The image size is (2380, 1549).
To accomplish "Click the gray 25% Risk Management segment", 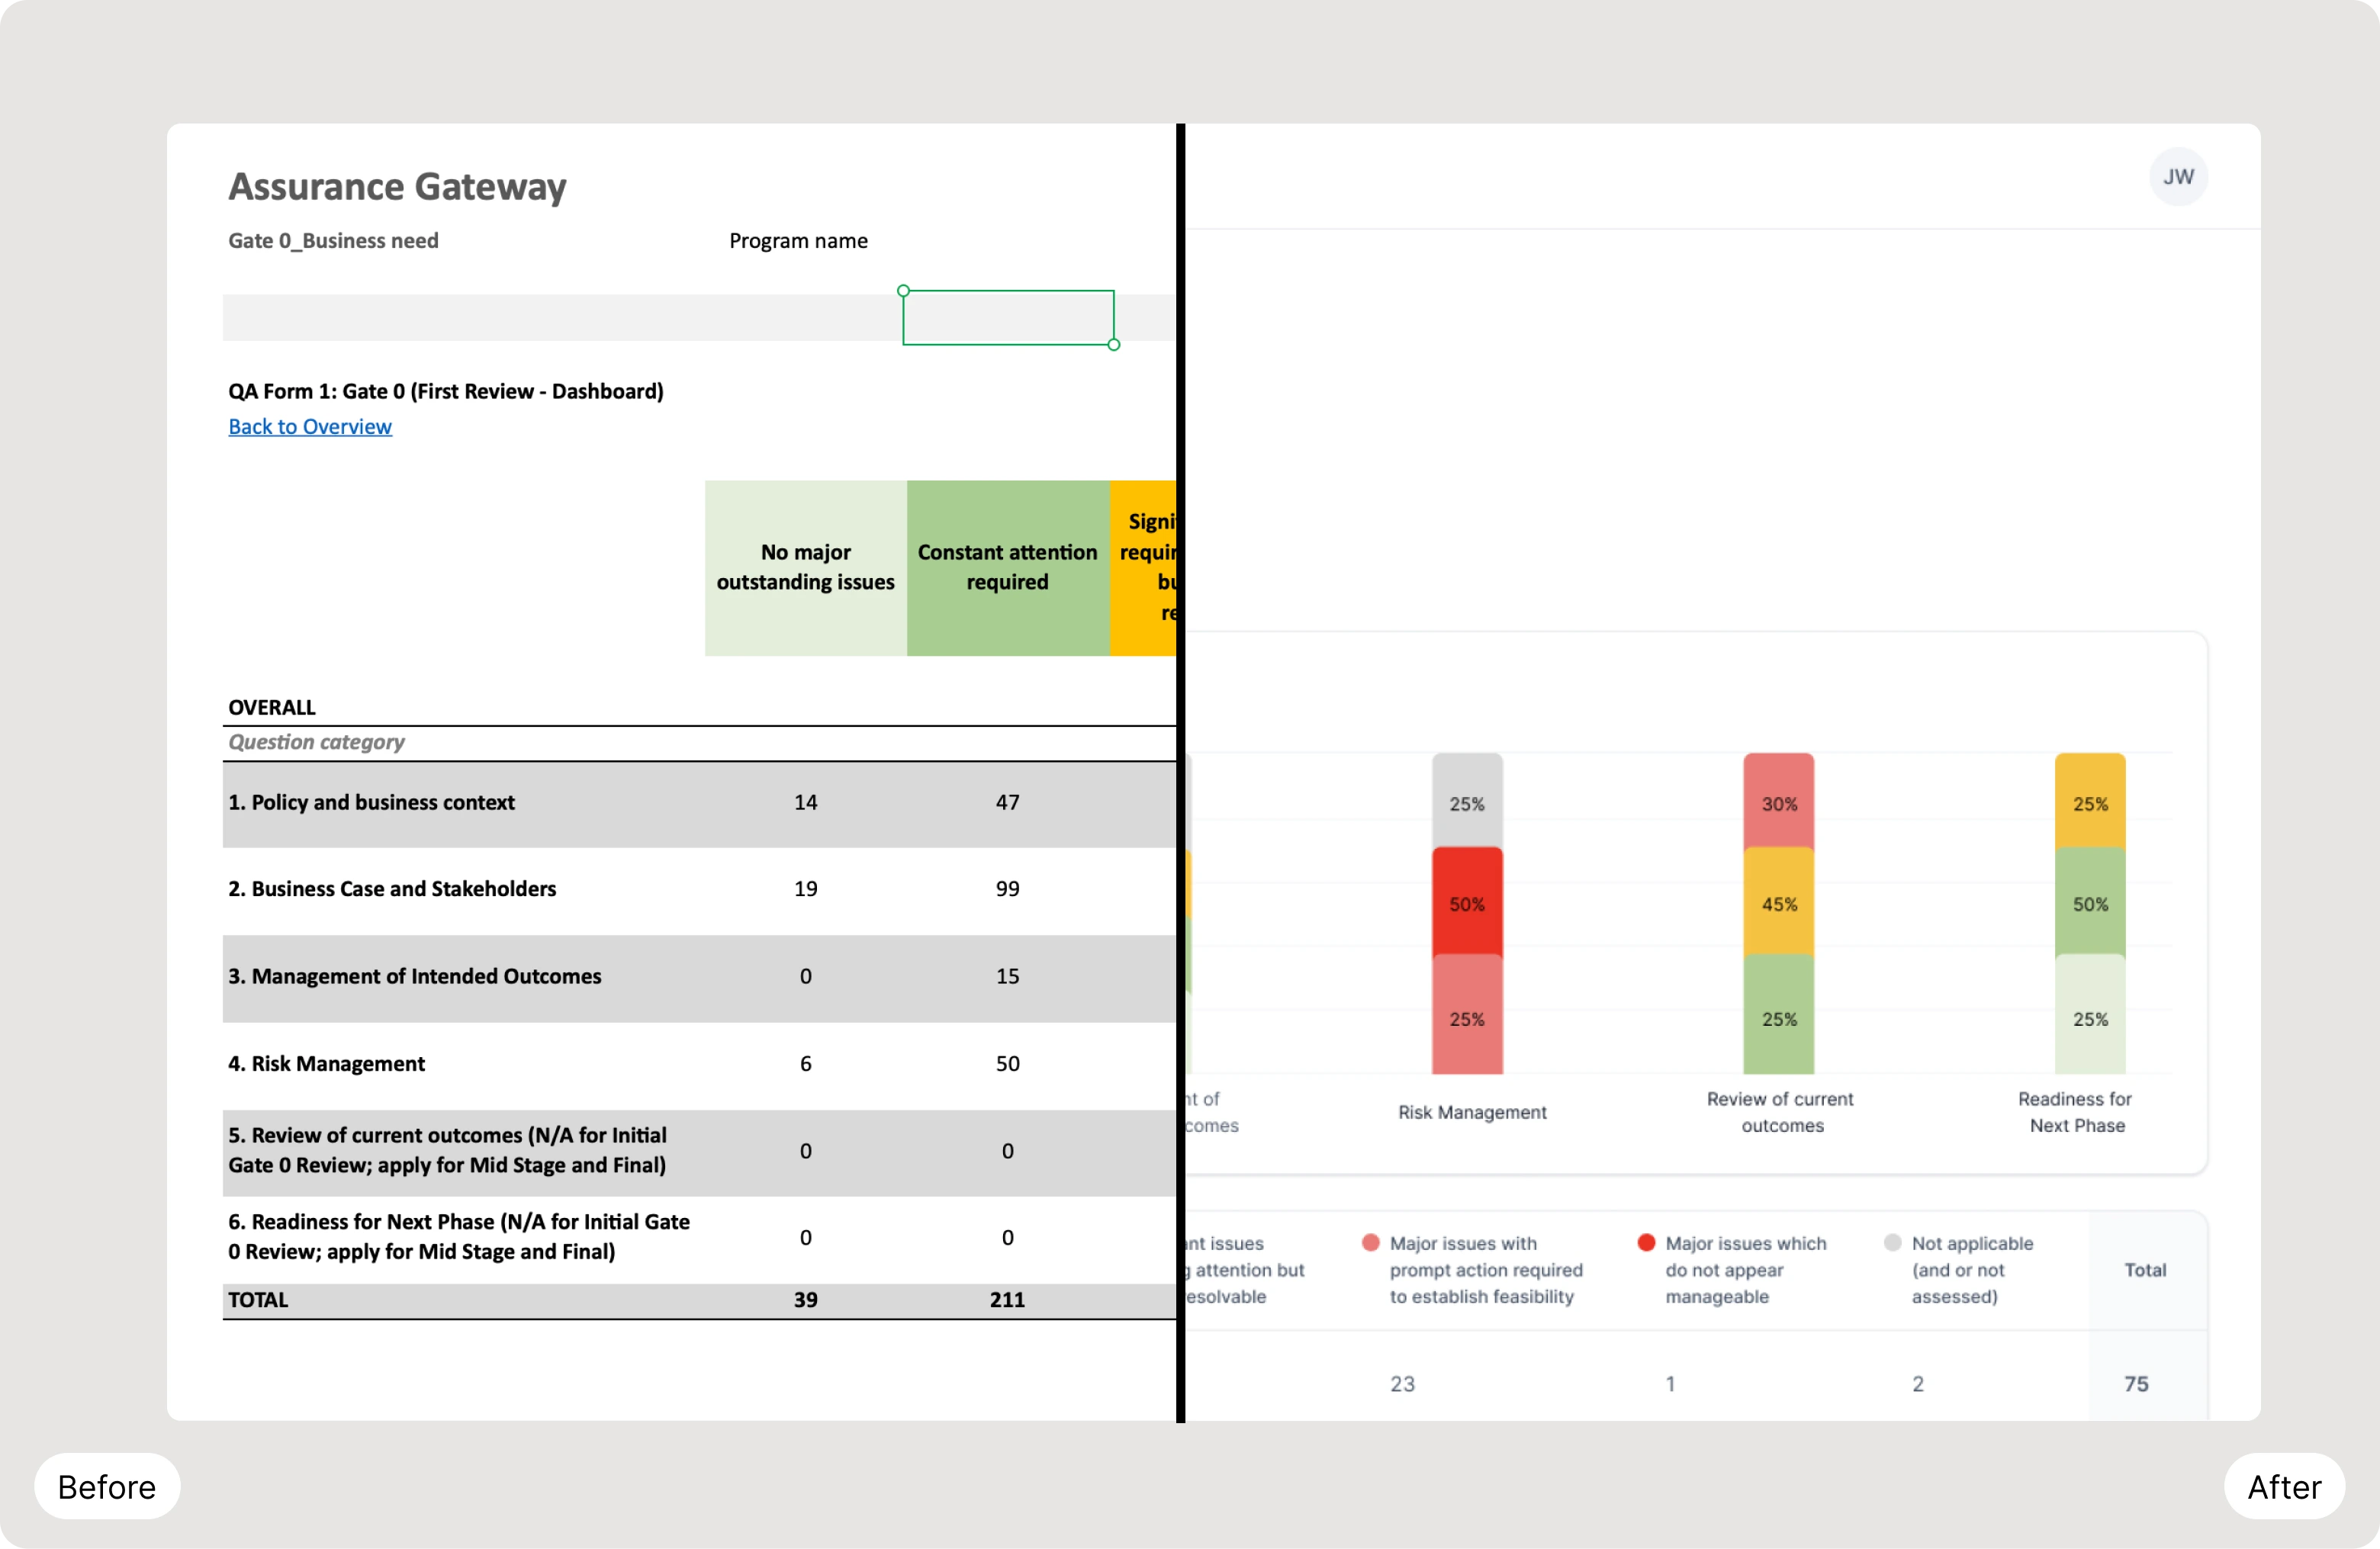I will point(1466,803).
